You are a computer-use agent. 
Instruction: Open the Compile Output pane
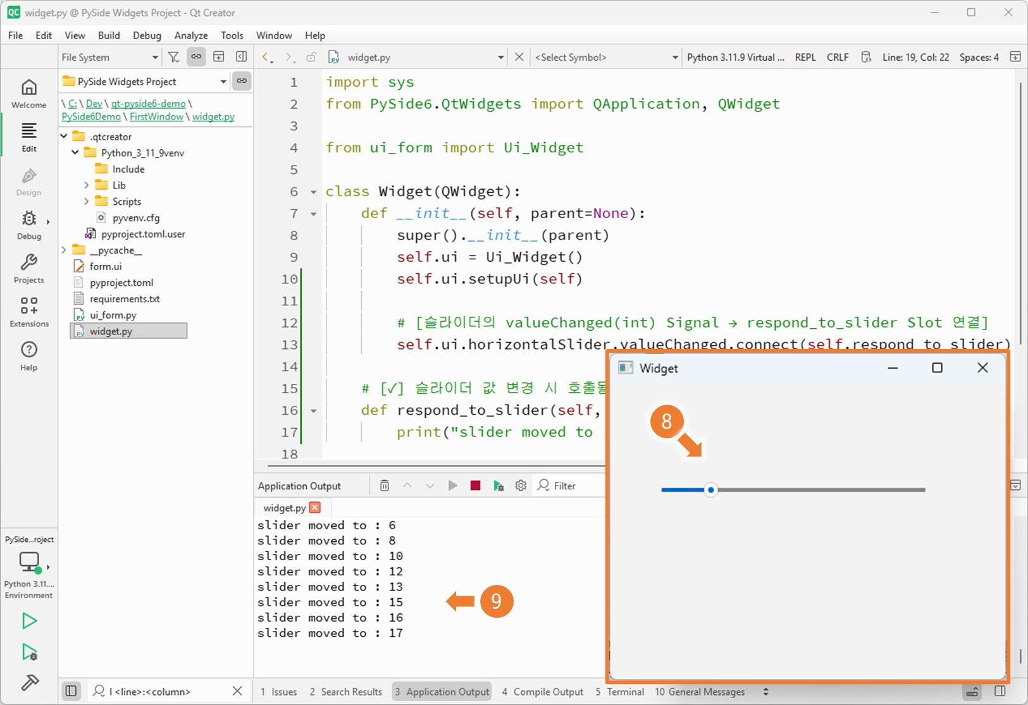tap(543, 692)
